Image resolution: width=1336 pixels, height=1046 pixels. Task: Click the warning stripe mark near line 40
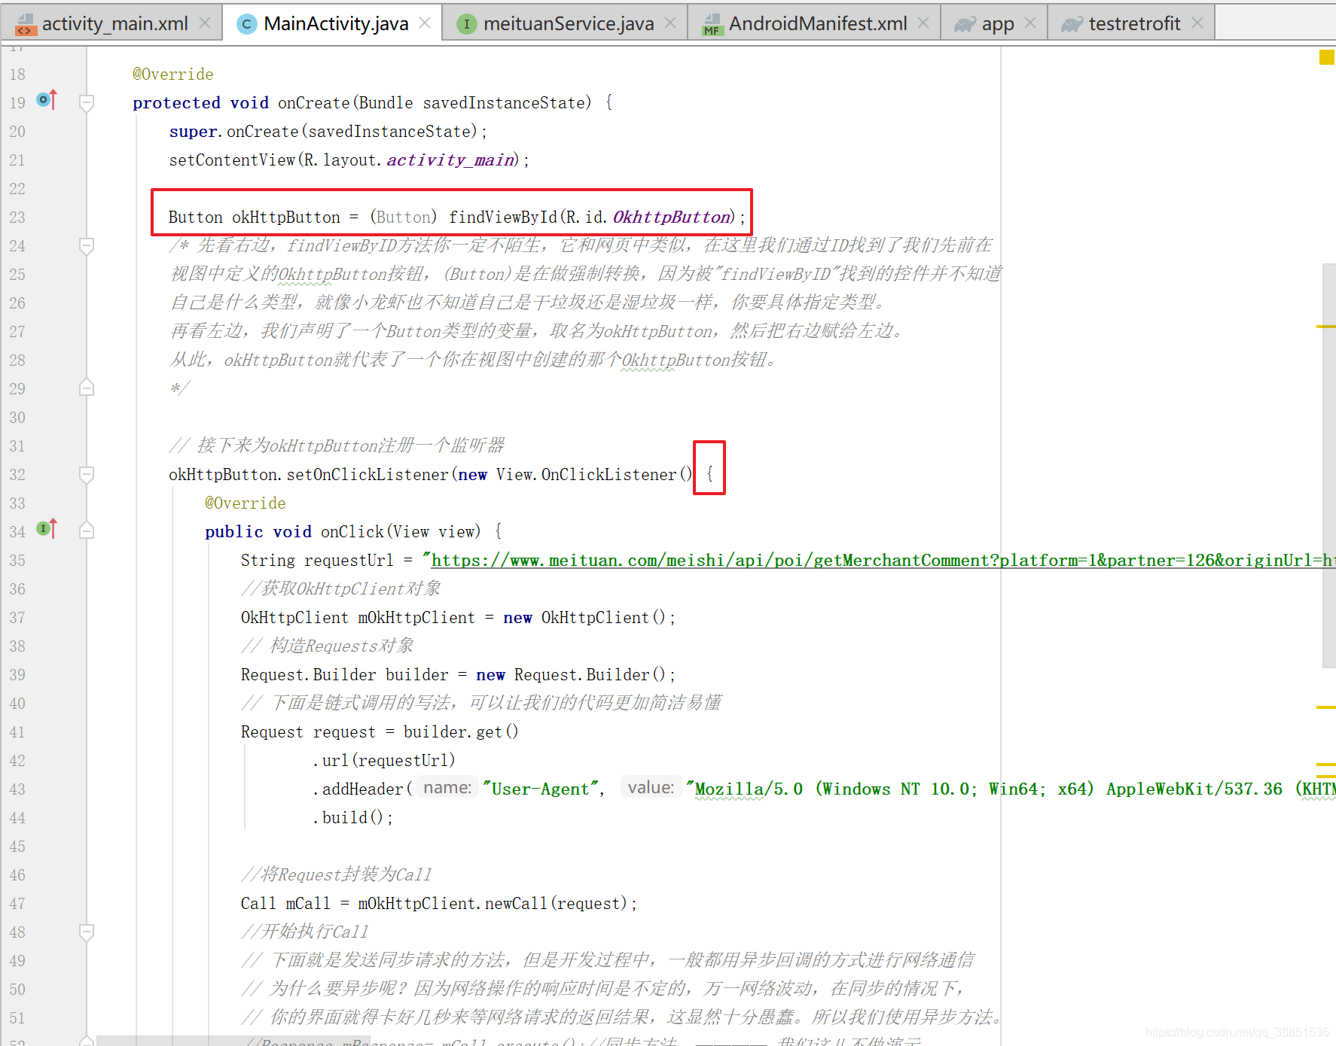(1325, 707)
